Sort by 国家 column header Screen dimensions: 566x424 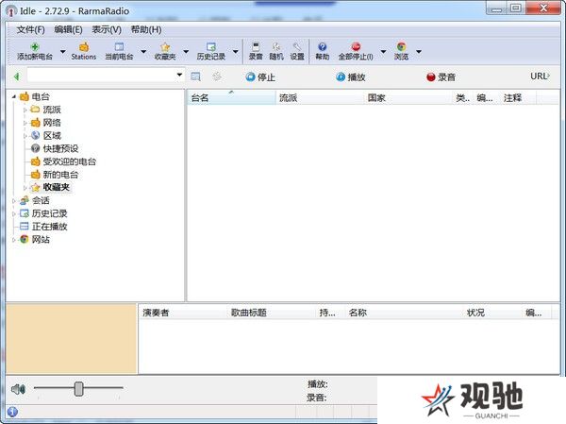(408, 98)
